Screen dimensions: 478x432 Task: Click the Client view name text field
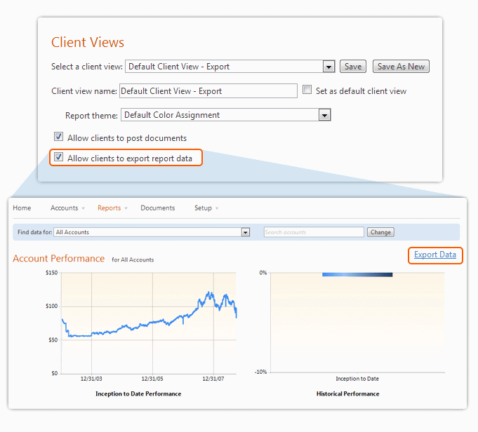click(x=208, y=91)
